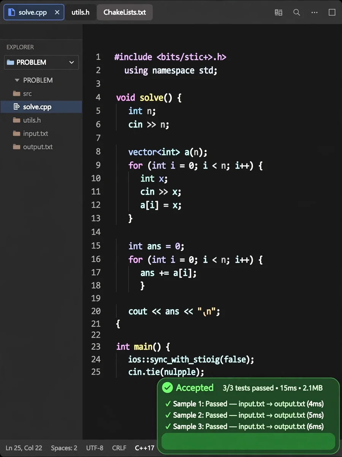342x457 pixels.
Task: Expand the PROBLEM folder dropdown chevron
Action: pos(71,62)
